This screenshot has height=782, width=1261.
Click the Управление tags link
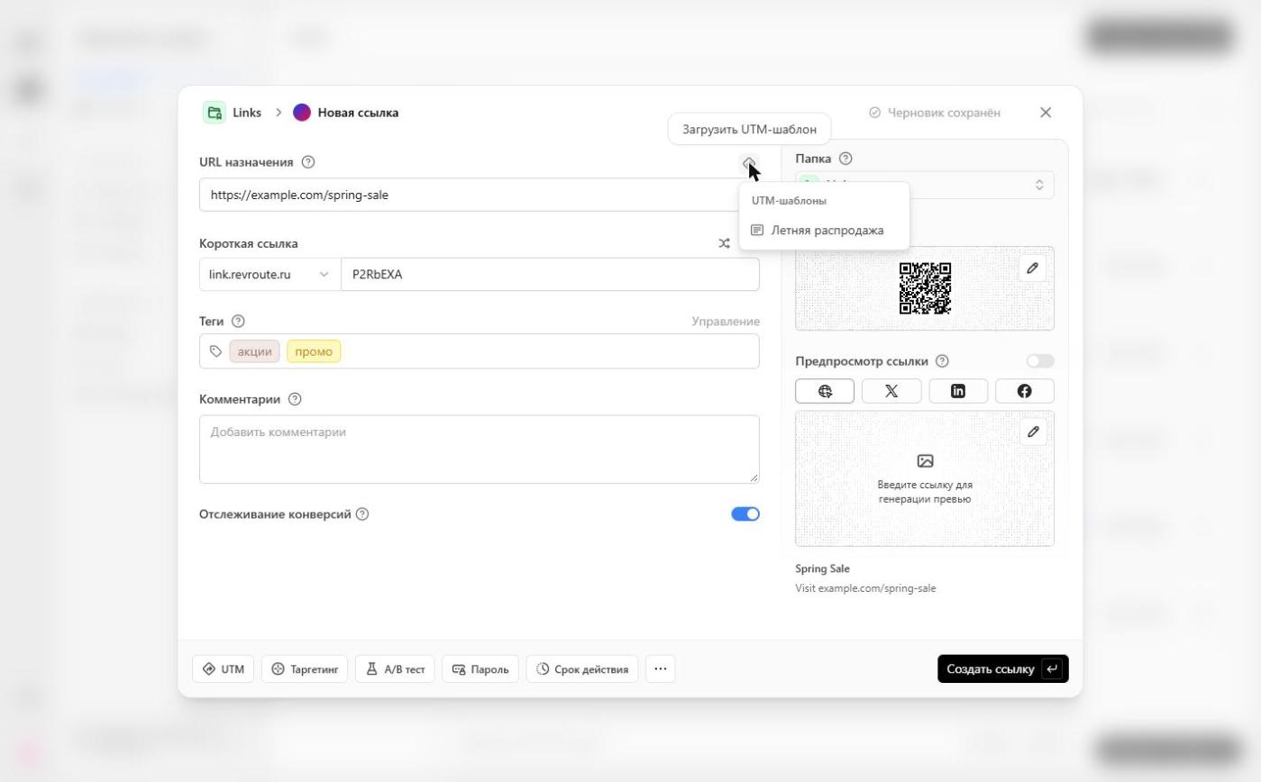726,322
